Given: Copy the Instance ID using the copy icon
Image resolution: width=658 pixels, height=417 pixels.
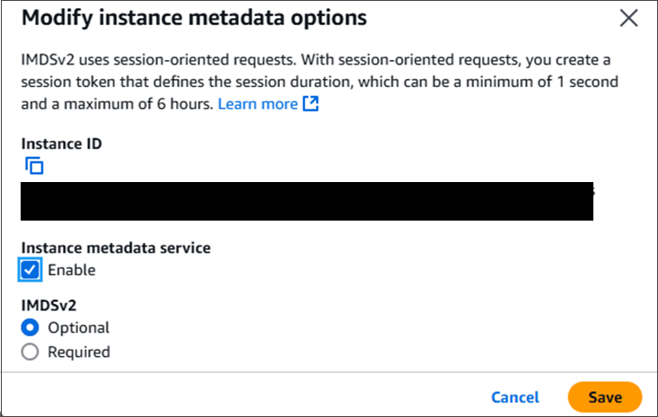Looking at the screenshot, I should click(34, 166).
